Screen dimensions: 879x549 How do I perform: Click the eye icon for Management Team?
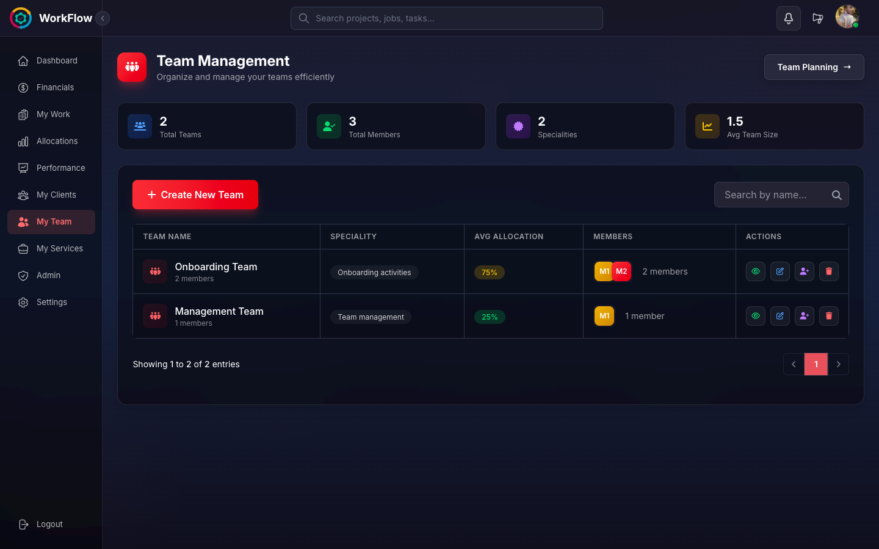point(755,316)
